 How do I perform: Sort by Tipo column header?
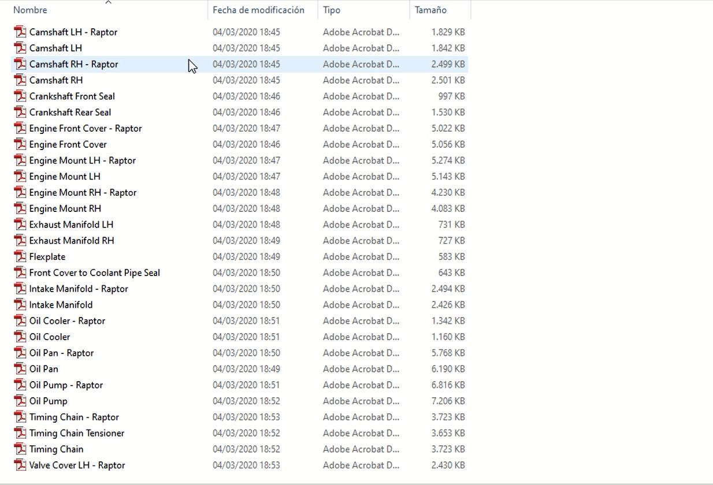point(332,10)
